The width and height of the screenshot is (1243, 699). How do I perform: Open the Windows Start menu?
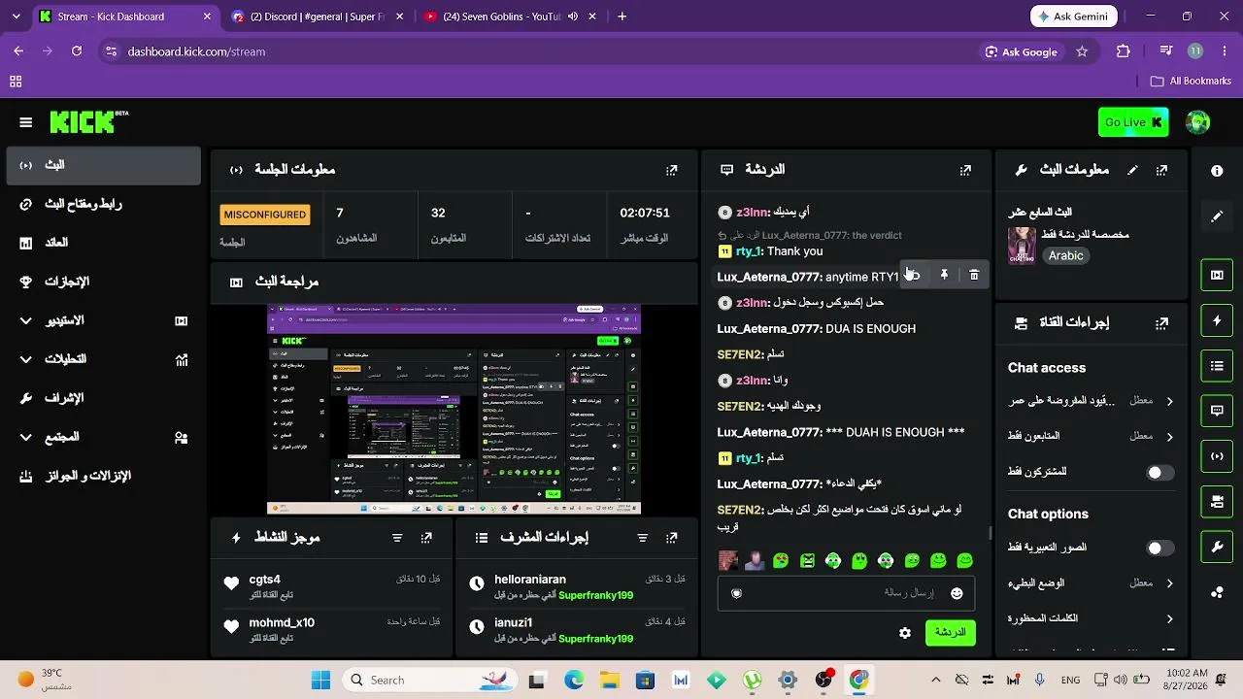pyautogui.click(x=320, y=680)
